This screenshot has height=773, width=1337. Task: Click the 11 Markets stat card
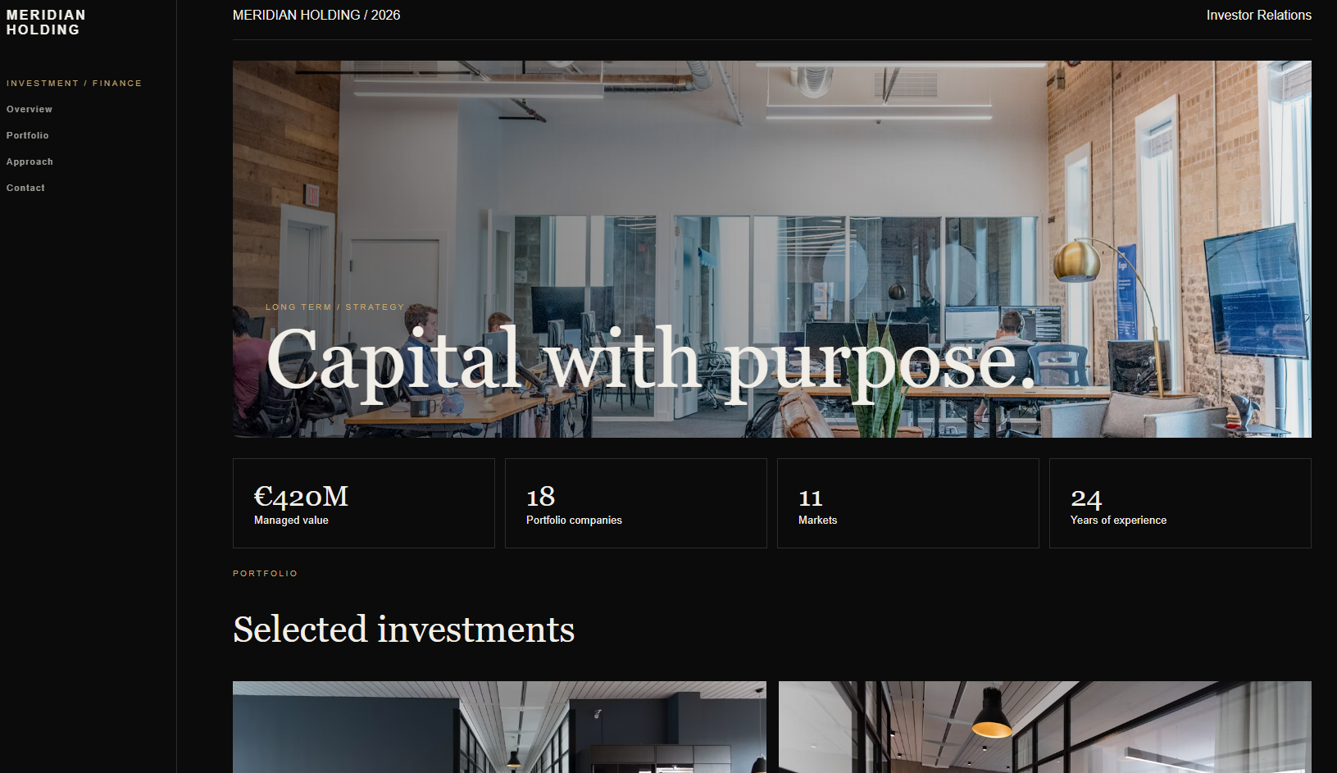[x=908, y=503]
